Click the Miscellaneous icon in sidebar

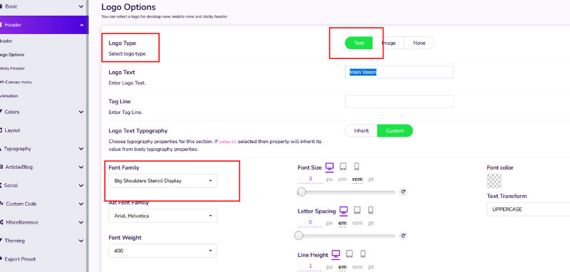[1, 222]
